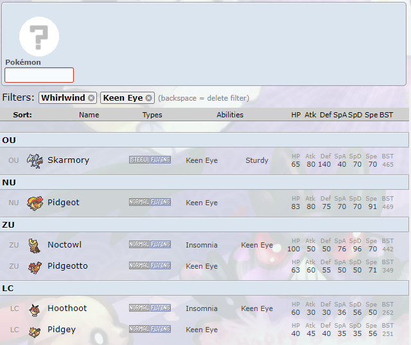Remove the Whirlwind filter via x icon

pyautogui.click(x=91, y=98)
